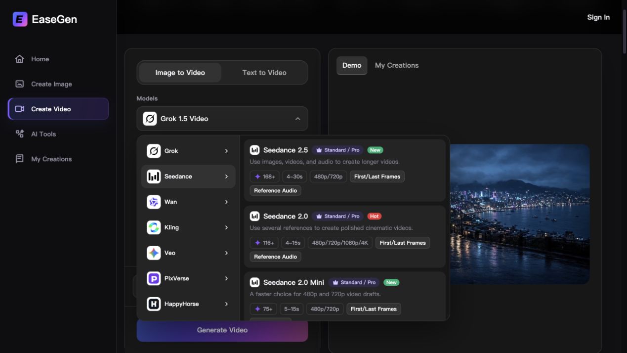Click the HappyHorse provider name
The width and height of the screenshot is (627, 353).
coord(182,304)
